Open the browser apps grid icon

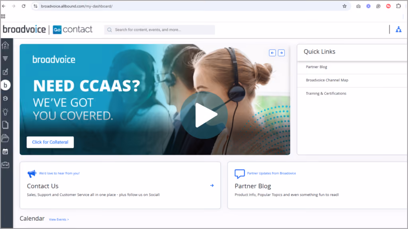tap(3, 16)
